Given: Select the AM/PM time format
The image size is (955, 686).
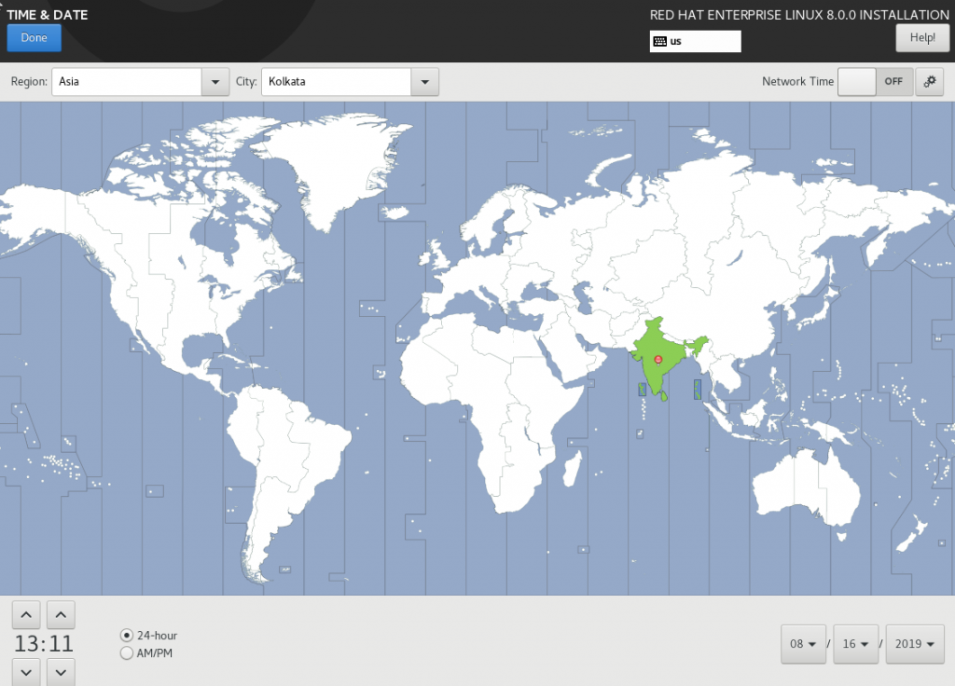Looking at the screenshot, I should pos(127,653).
